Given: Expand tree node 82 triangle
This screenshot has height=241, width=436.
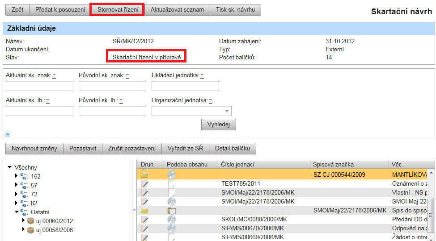Looking at the screenshot, I should pyautogui.click(x=17, y=203).
